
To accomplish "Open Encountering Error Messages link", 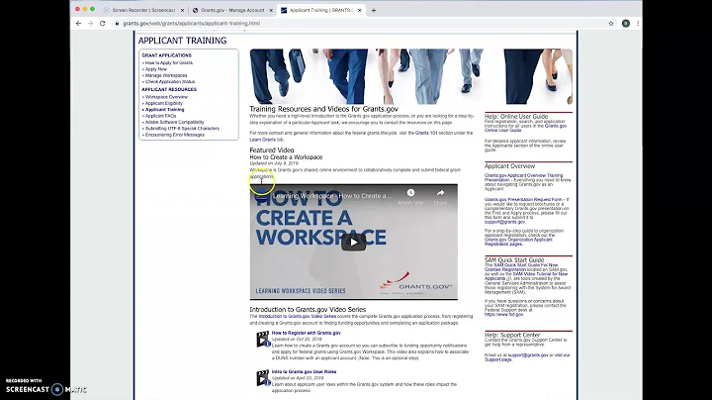I will click(x=174, y=135).
